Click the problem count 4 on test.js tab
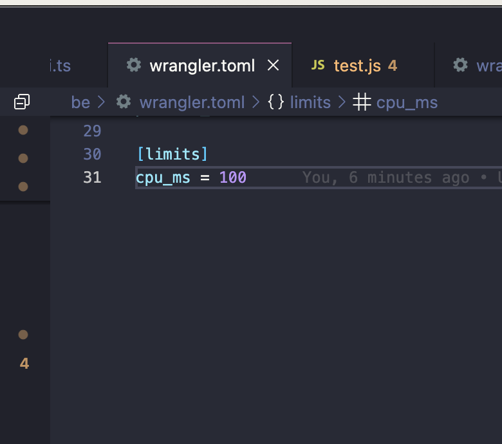This screenshot has height=444, width=502. pos(393,66)
